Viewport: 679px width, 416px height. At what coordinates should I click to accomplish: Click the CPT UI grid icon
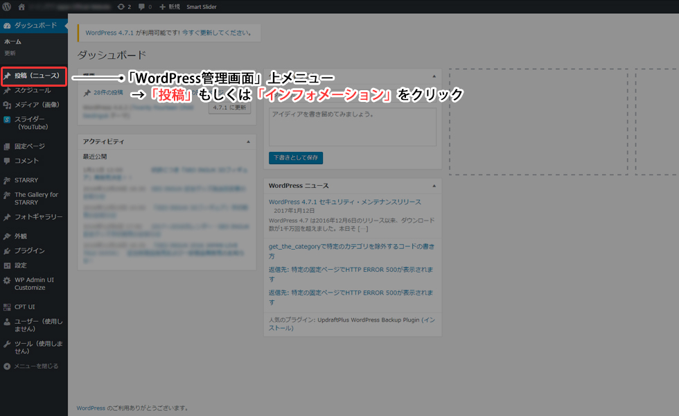7,307
